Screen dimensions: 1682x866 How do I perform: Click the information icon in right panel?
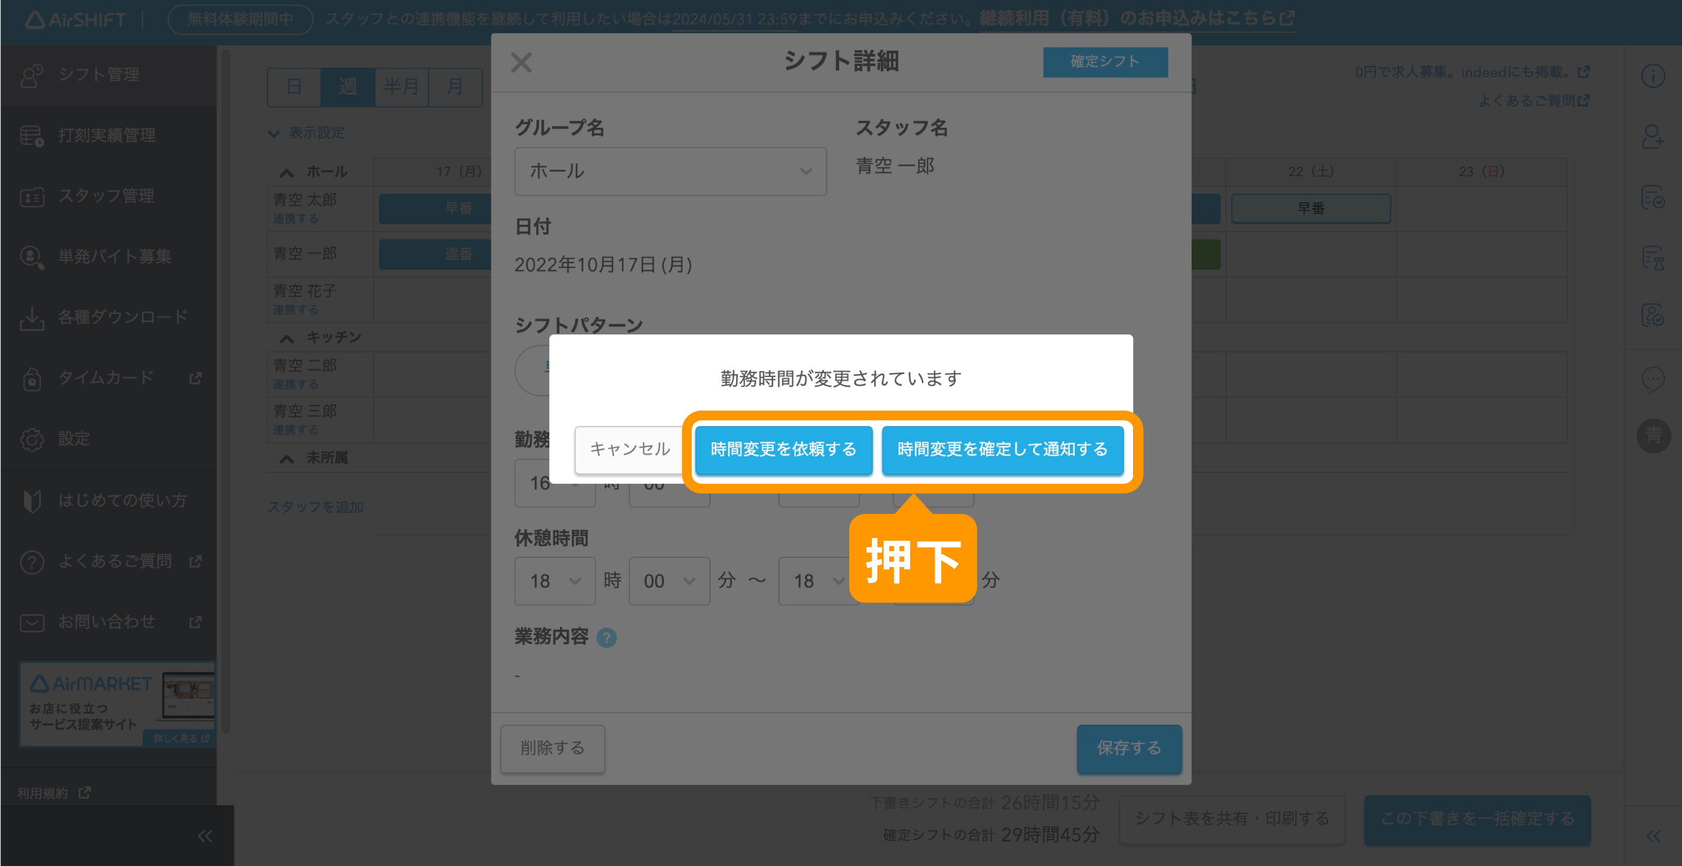point(1653,76)
